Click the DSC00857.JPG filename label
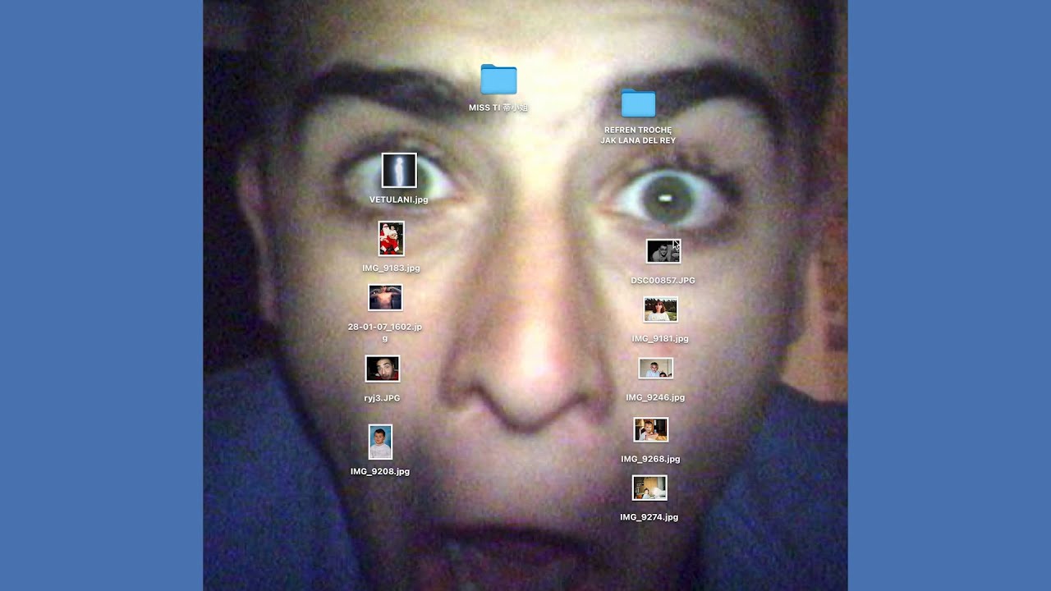The image size is (1051, 591). (x=663, y=281)
